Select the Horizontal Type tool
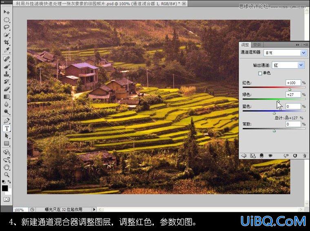310x231 pixels. point(7,128)
